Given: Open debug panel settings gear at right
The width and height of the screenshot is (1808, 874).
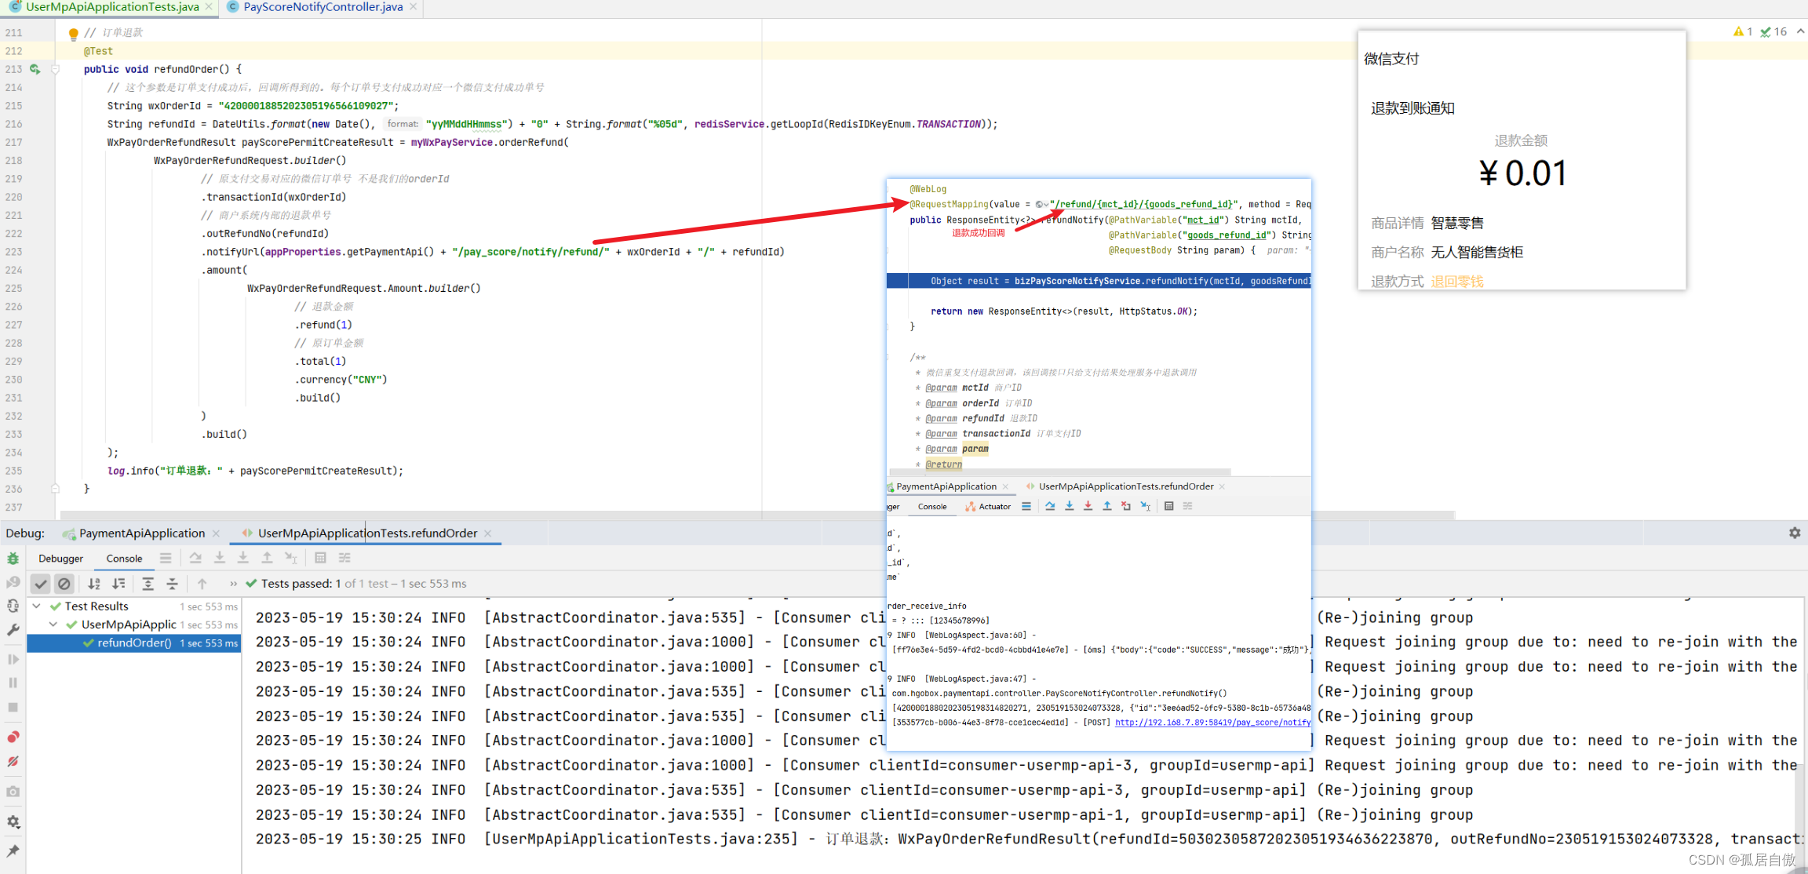Looking at the screenshot, I should point(1795,533).
